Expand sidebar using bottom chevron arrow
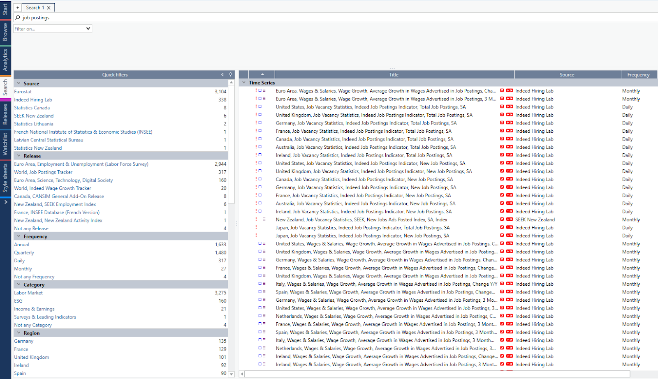This screenshot has height=379, width=658. pos(5,202)
